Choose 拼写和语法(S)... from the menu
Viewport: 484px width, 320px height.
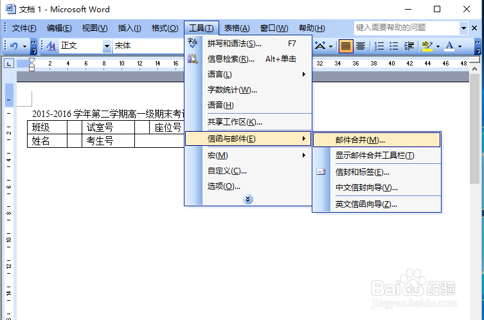tap(248, 44)
